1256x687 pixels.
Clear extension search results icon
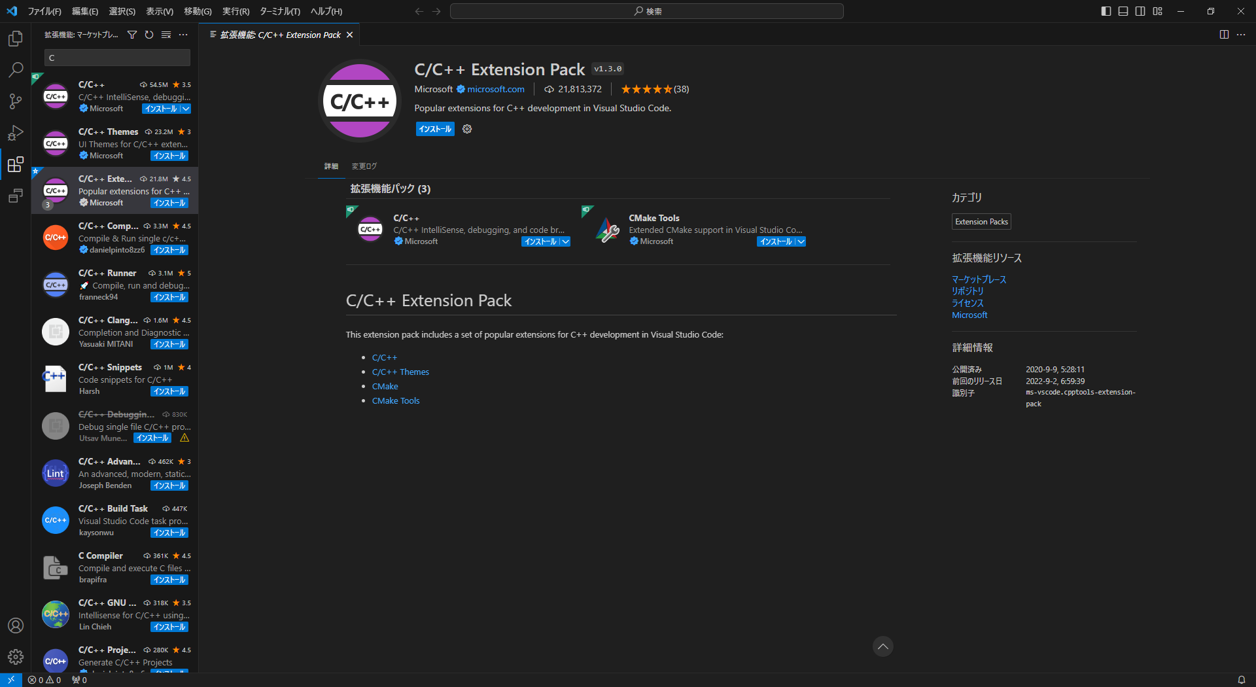pyautogui.click(x=166, y=35)
